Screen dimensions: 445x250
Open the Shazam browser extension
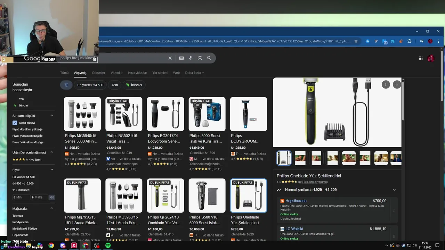tap(367, 41)
